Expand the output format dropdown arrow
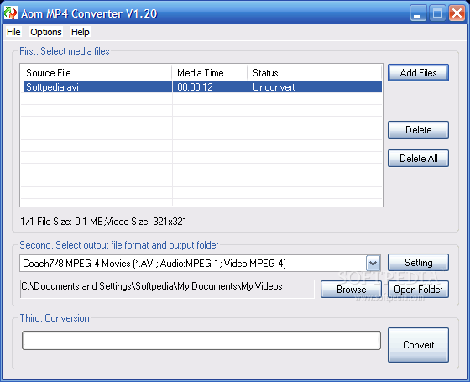Screen dimensions: 470x382 tap(373, 264)
